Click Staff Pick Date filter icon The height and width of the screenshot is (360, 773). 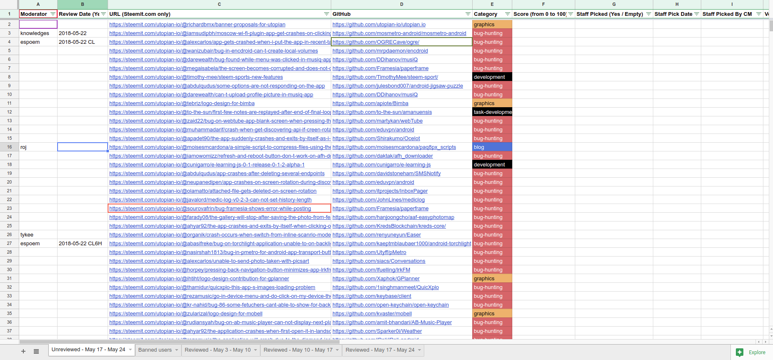[x=697, y=14]
